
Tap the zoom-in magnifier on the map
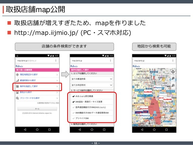173,78
